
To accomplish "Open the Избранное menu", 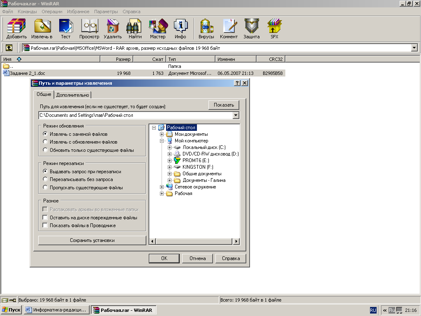I will point(78,12).
